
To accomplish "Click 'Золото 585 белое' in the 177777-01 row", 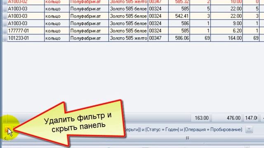I will [128, 31].
